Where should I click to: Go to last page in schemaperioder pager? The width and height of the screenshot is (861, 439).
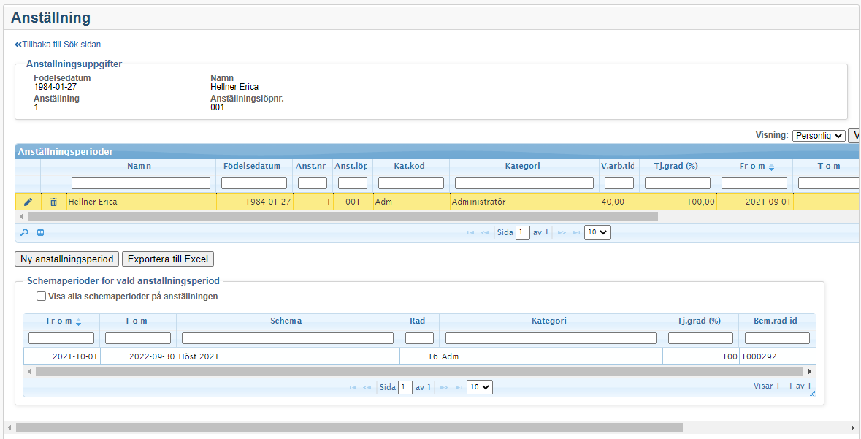point(459,388)
